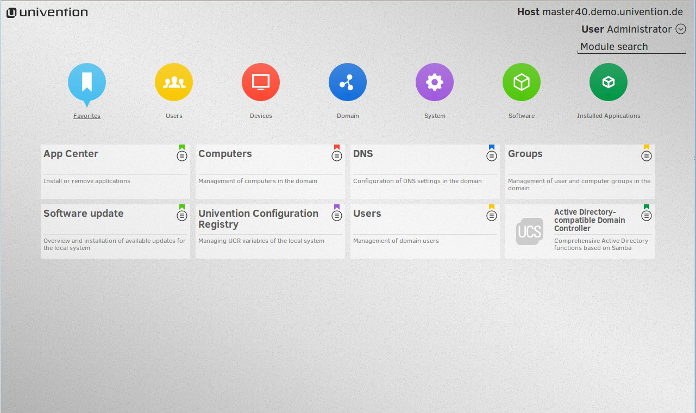The height and width of the screenshot is (413, 696).
Task: Click the host master40.demo.univention.de text
Action: [612, 12]
